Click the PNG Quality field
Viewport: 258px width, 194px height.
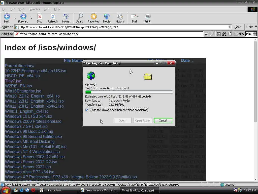249,34
